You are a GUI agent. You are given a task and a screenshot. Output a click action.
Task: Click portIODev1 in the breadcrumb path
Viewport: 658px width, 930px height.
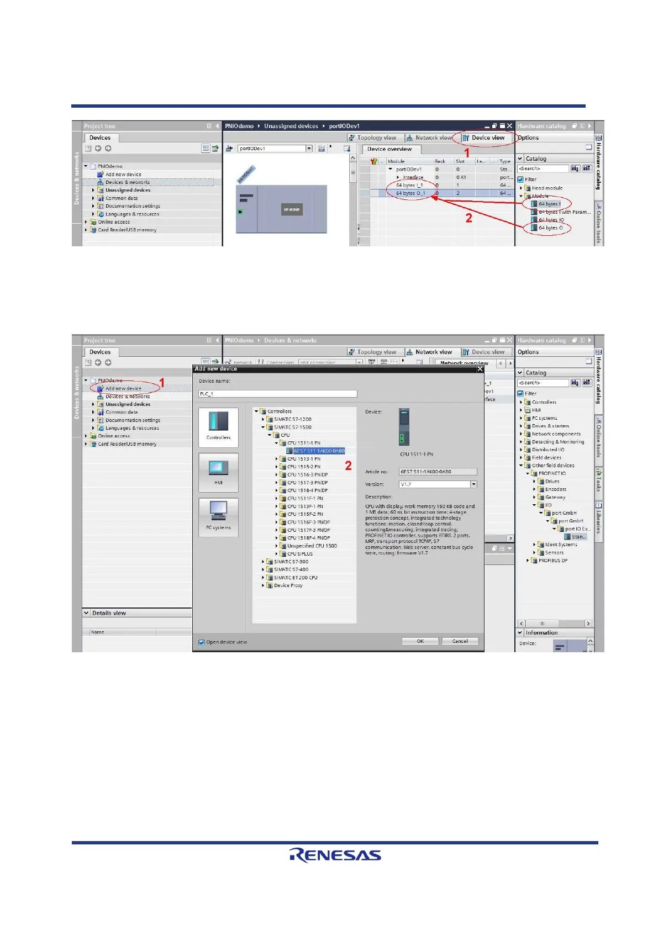coord(344,126)
